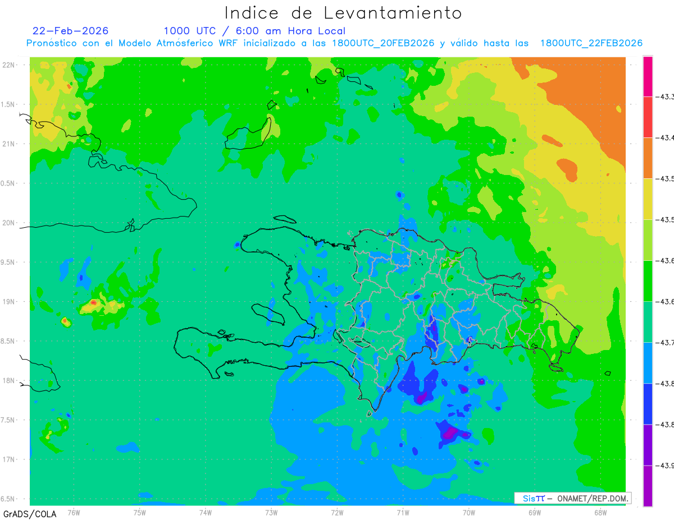674x520 pixels.
Task: Click the '72W' longitude label
Action: pos(338,512)
